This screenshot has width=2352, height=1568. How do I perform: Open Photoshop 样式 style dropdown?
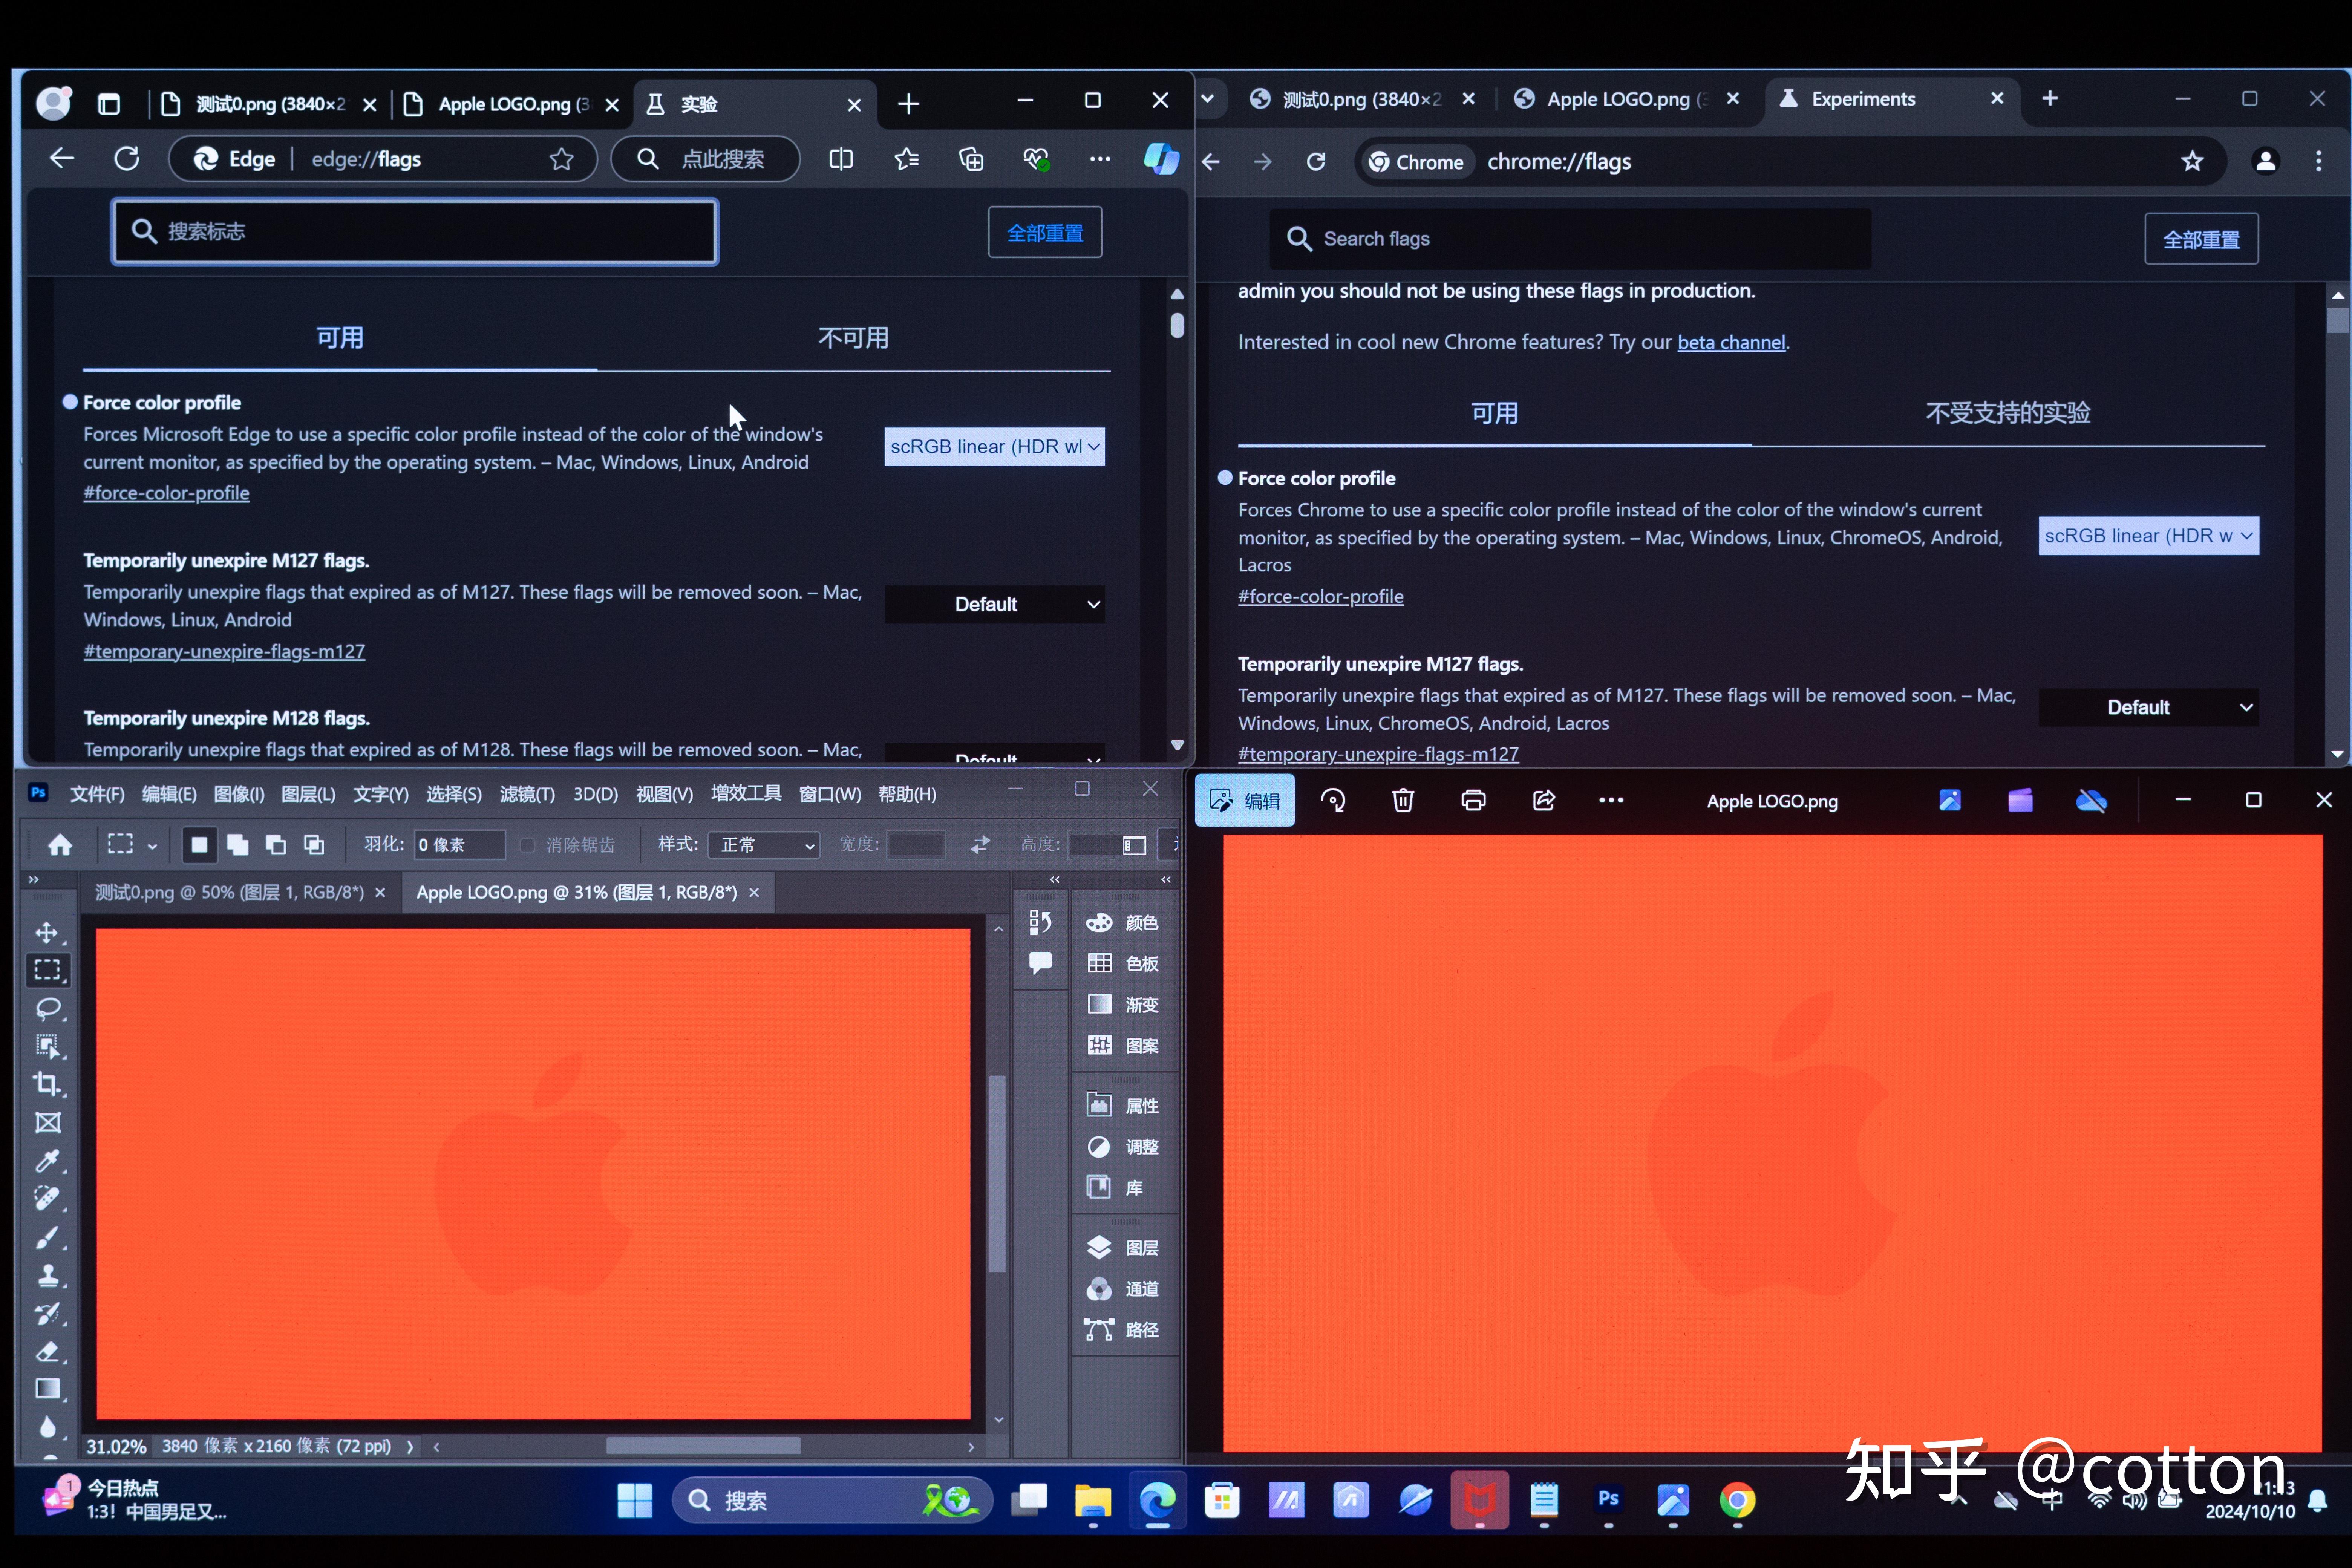point(764,845)
